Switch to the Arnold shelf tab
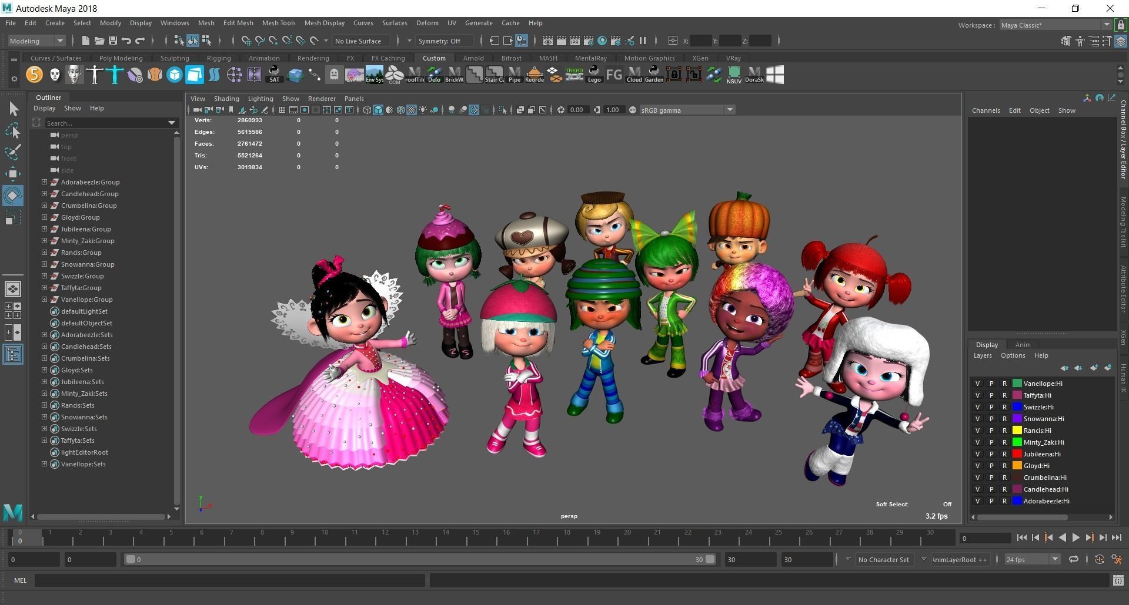 point(473,58)
